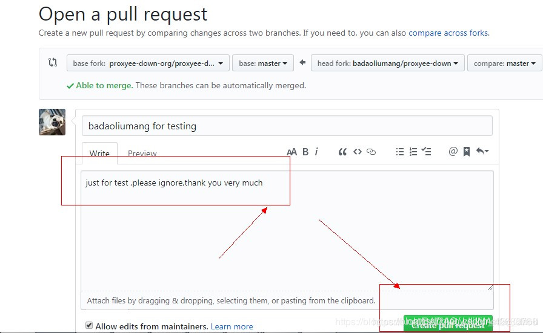Click the Create pull request button
This screenshot has width=543, height=333.
pos(448,324)
